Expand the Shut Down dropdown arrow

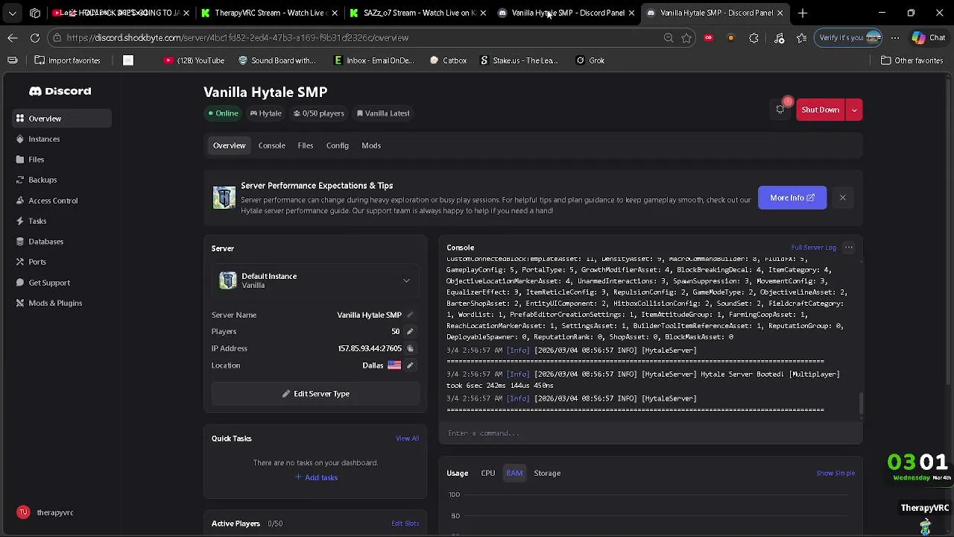tap(854, 110)
